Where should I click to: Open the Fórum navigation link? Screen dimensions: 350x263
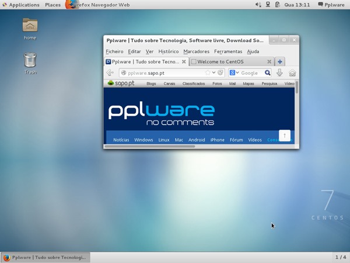click(236, 140)
